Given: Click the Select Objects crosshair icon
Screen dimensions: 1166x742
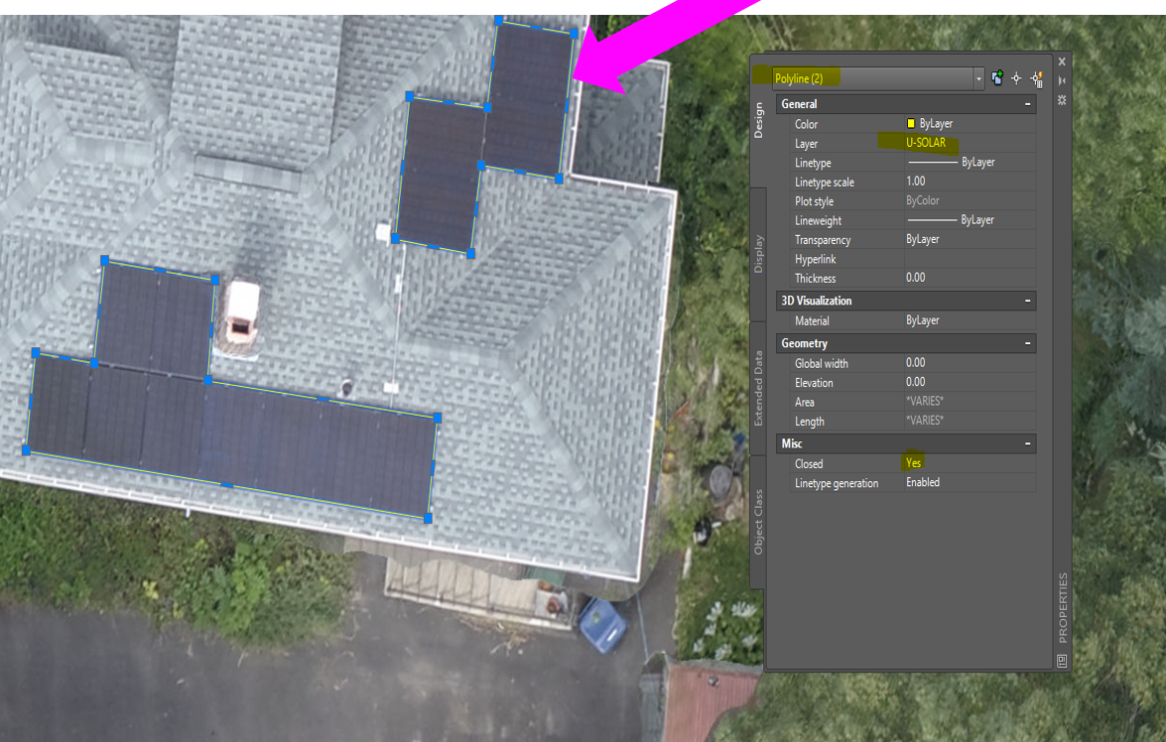Looking at the screenshot, I should (x=1016, y=78).
